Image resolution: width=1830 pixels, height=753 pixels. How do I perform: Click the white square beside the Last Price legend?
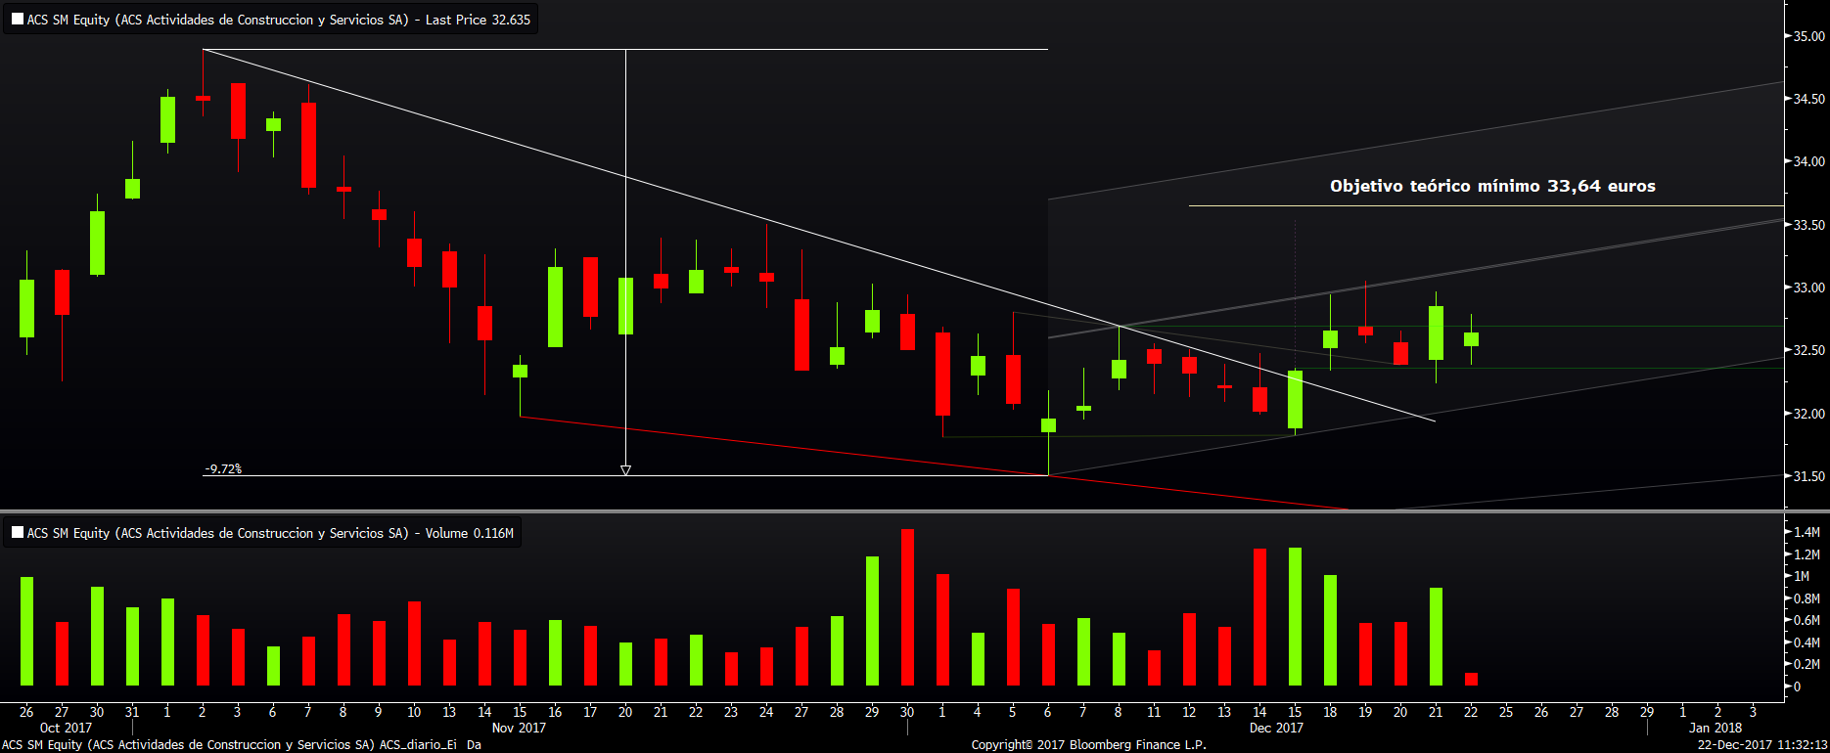[18, 19]
